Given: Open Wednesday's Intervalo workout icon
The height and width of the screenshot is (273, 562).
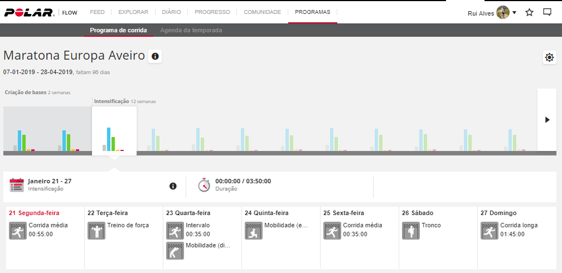Looking at the screenshot, I should pyautogui.click(x=175, y=231).
